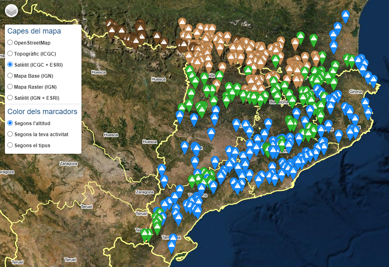Choose the Mapa Base (IGN) layer

pos(9,76)
